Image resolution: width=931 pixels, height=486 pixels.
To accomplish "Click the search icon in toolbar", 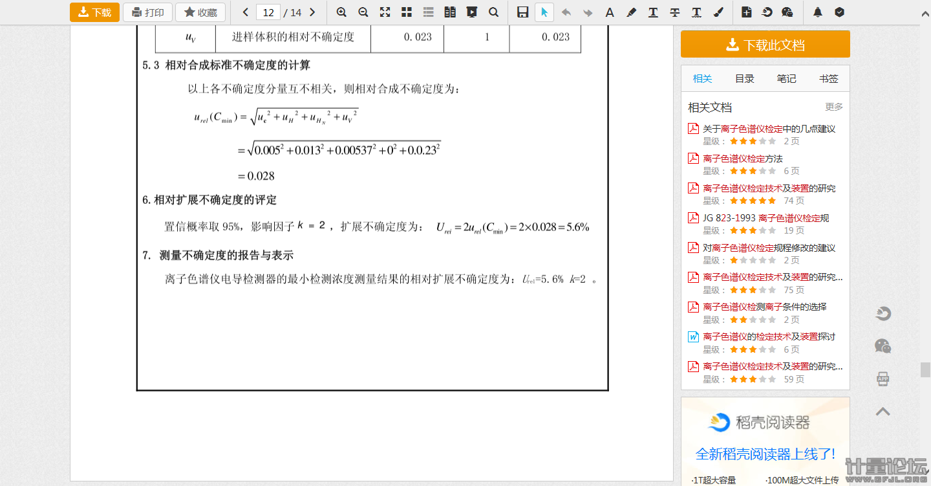I will pyautogui.click(x=493, y=12).
